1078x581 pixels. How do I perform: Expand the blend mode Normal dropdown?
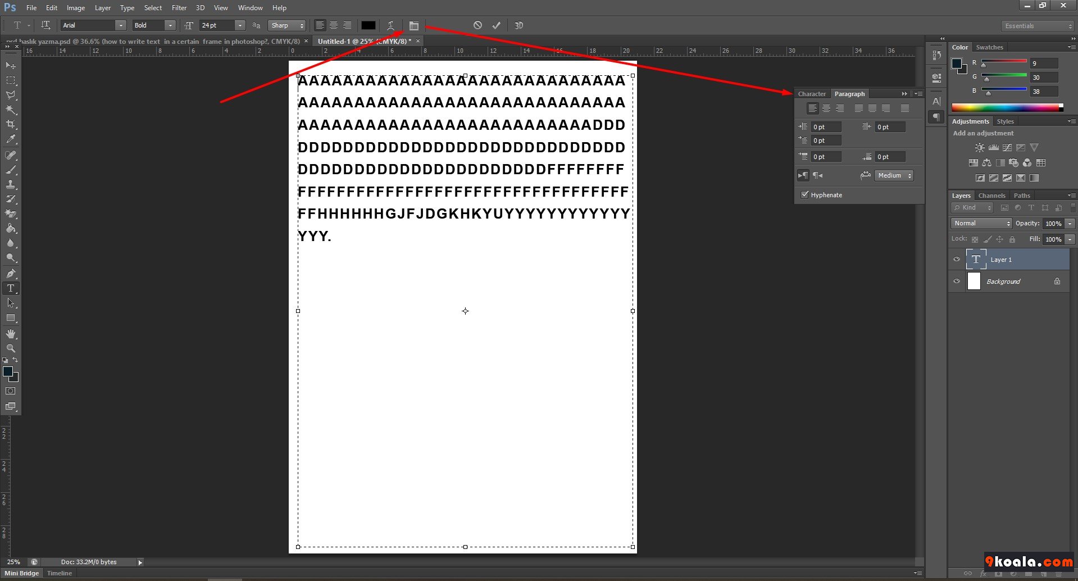pos(981,224)
